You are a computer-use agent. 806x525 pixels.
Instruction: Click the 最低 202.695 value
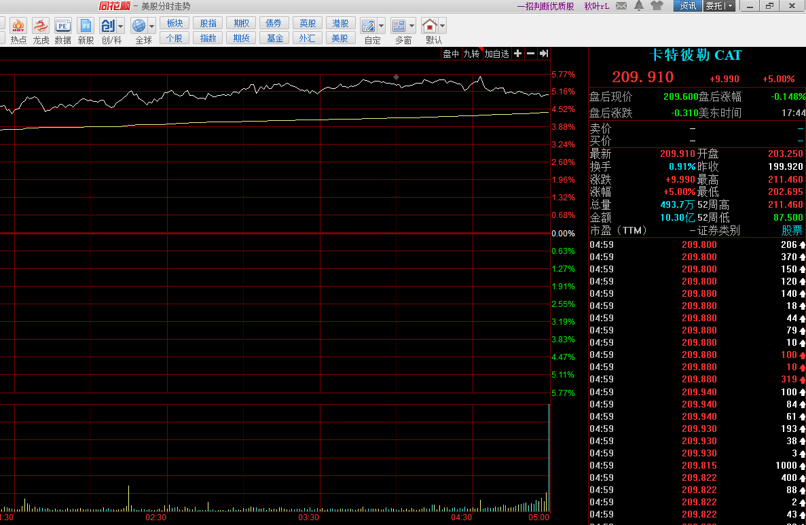click(x=786, y=192)
